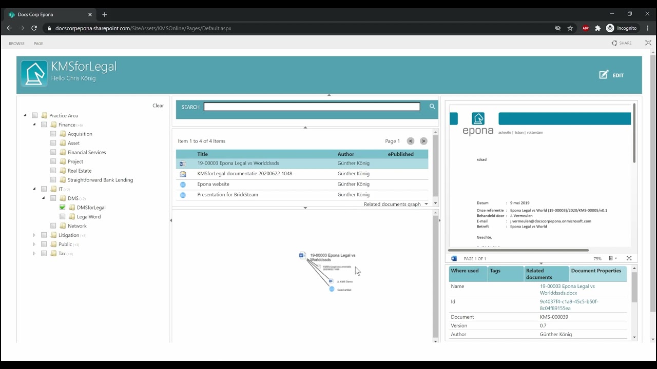Expand the Public tree node
Viewport: 657px width, 369px height.
pos(34,244)
